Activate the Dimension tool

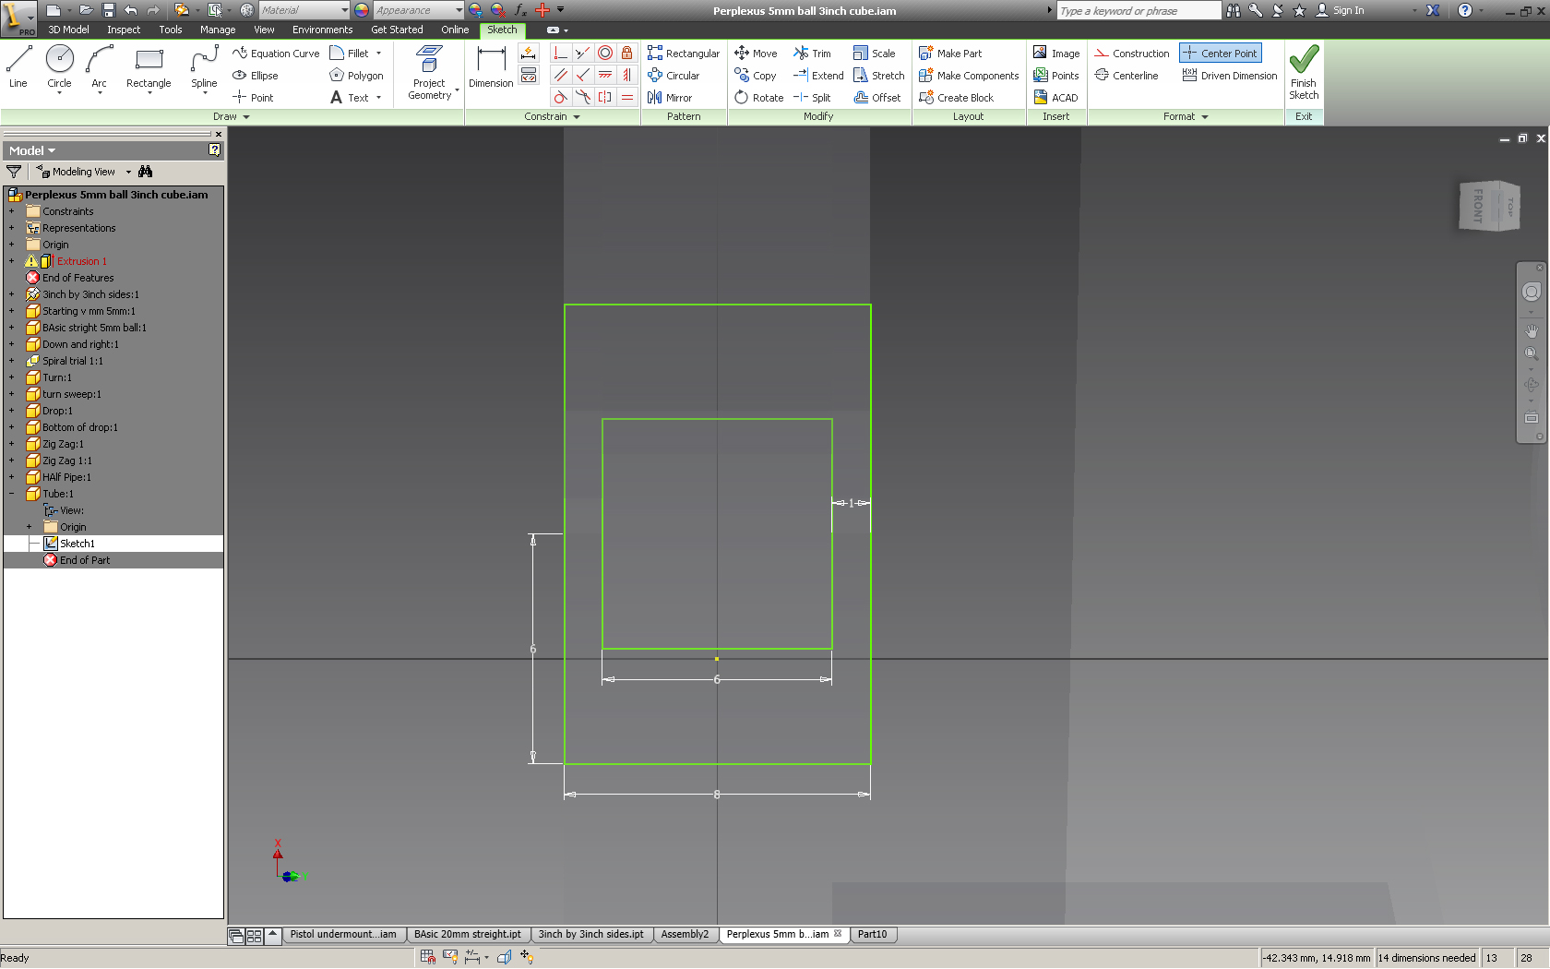tap(491, 67)
